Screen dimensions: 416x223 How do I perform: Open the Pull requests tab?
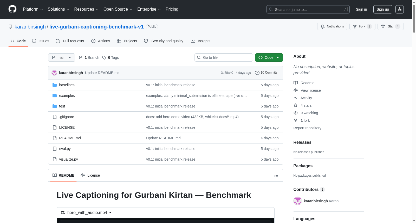70,41
